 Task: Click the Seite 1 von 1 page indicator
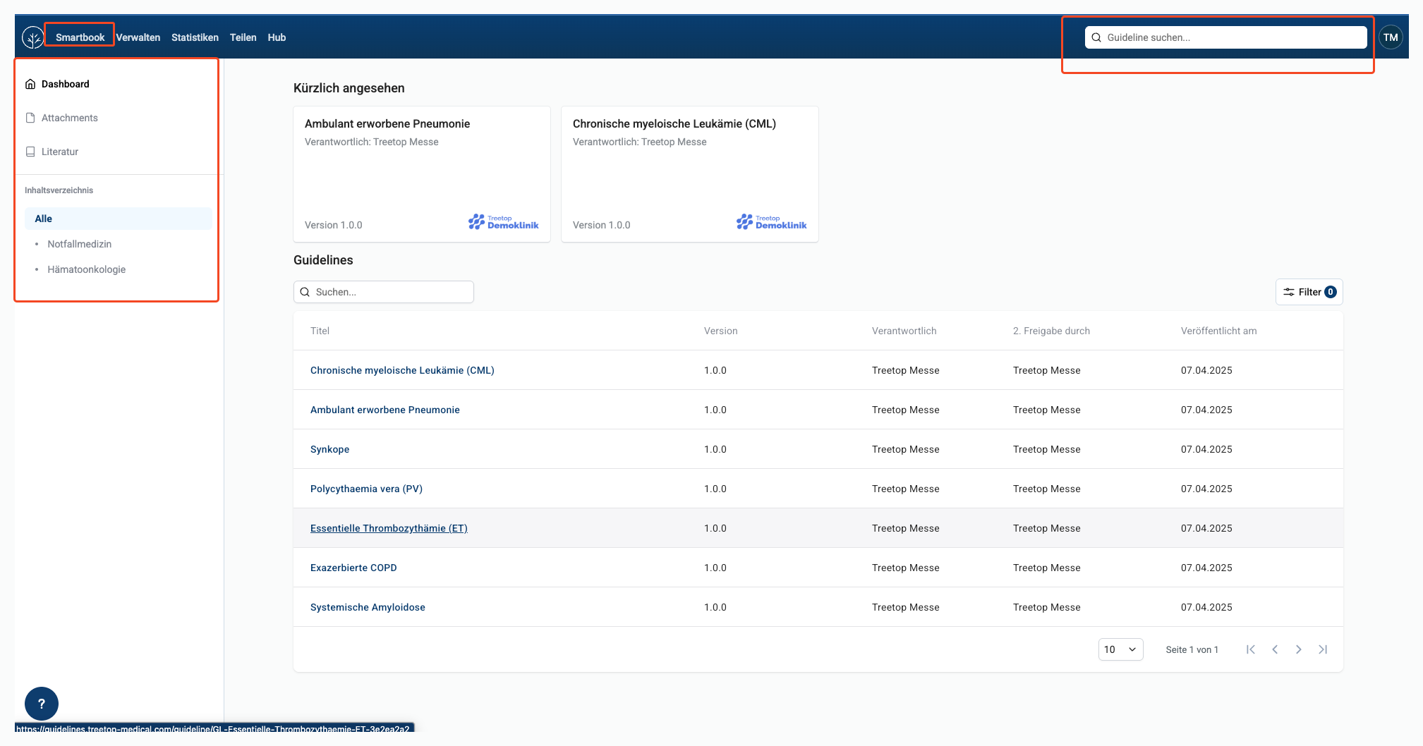point(1192,649)
